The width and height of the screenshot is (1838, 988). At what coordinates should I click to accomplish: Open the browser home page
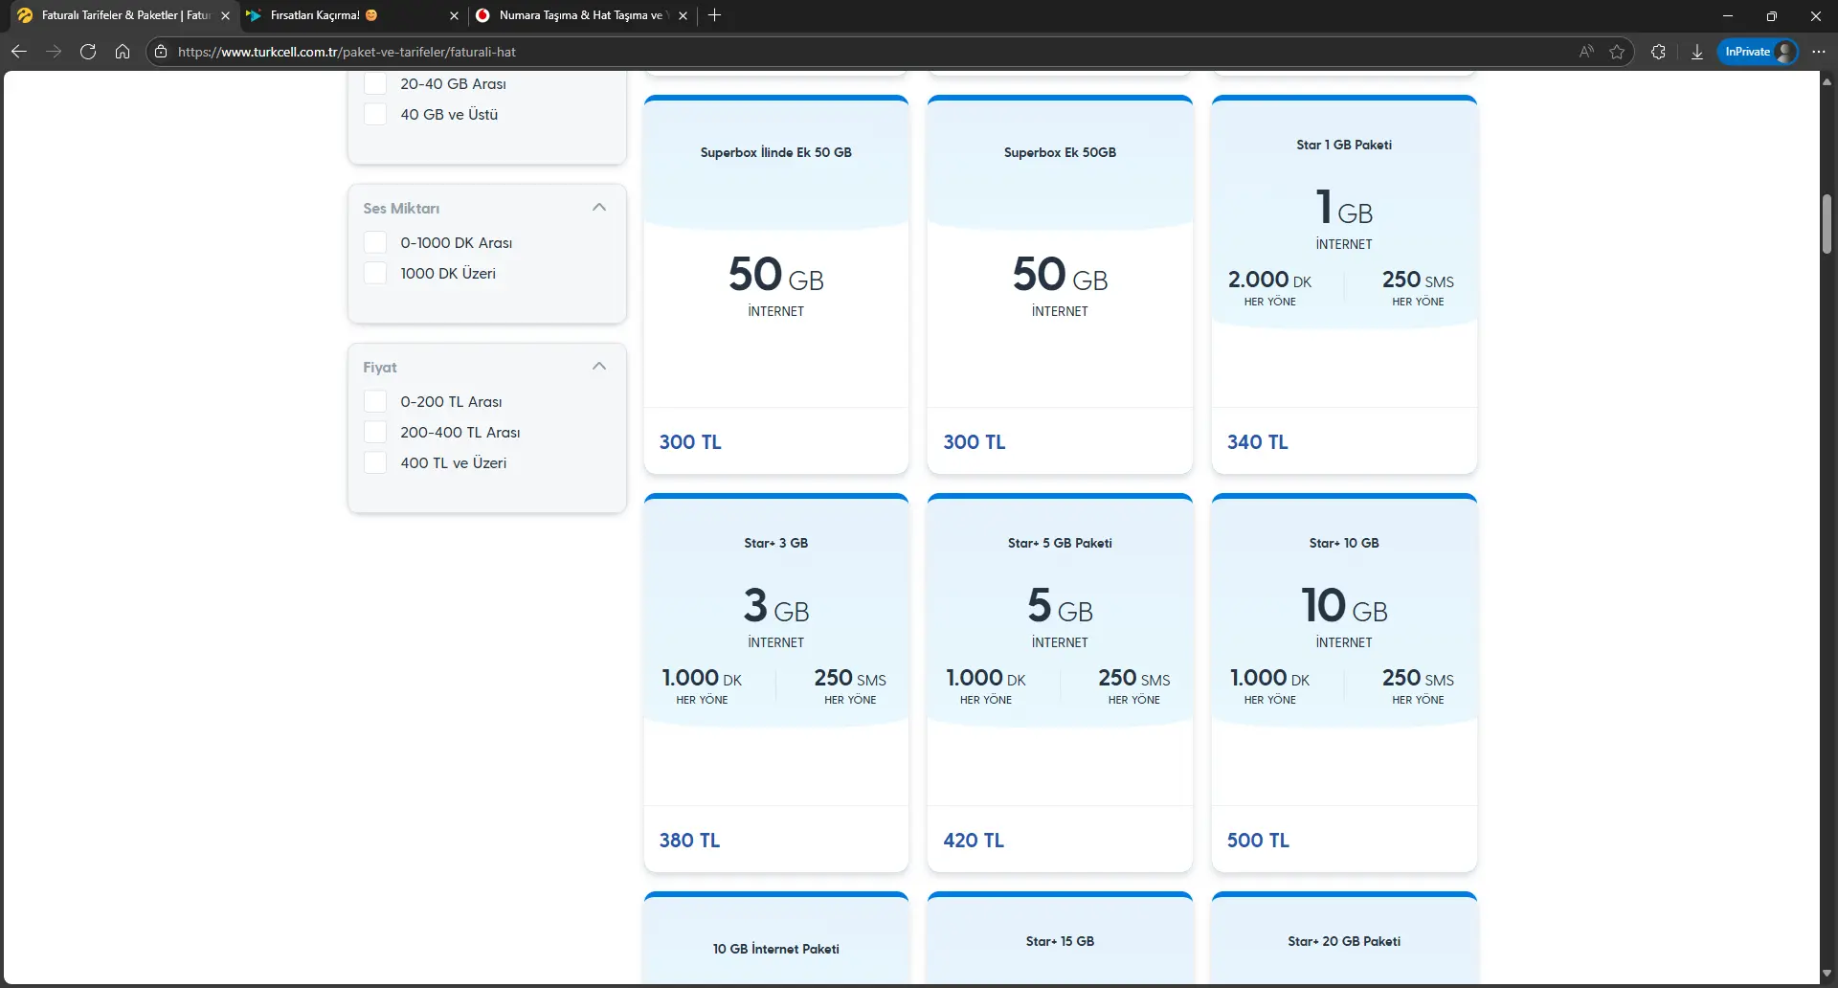coord(123,52)
